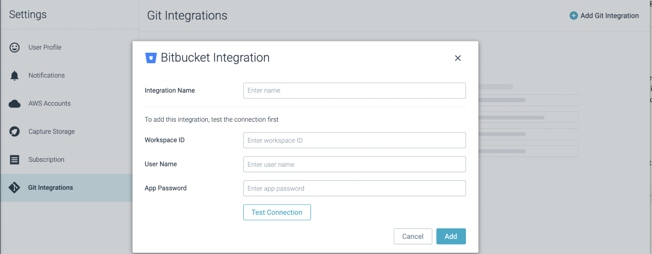Click the AWS Accounts cloud icon

[x=14, y=104]
